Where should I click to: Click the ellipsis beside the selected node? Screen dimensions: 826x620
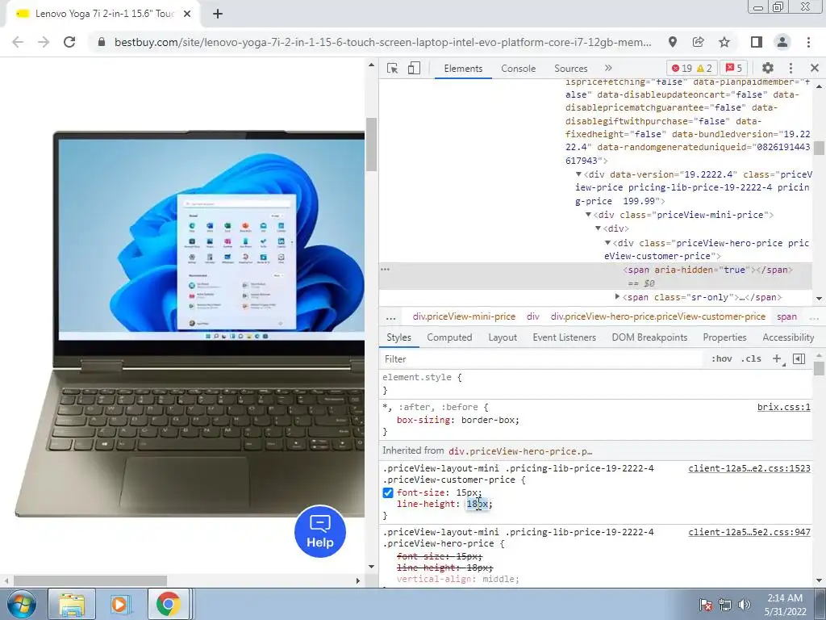(x=385, y=270)
